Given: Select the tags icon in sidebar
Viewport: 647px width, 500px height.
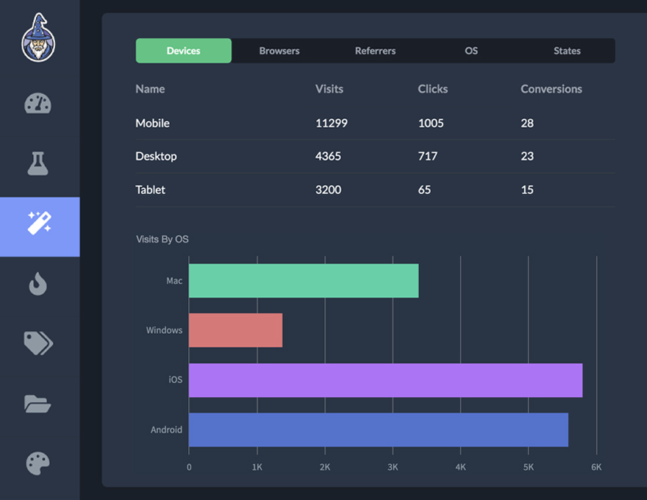Looking at the screenshot, I should pos(37,343).
